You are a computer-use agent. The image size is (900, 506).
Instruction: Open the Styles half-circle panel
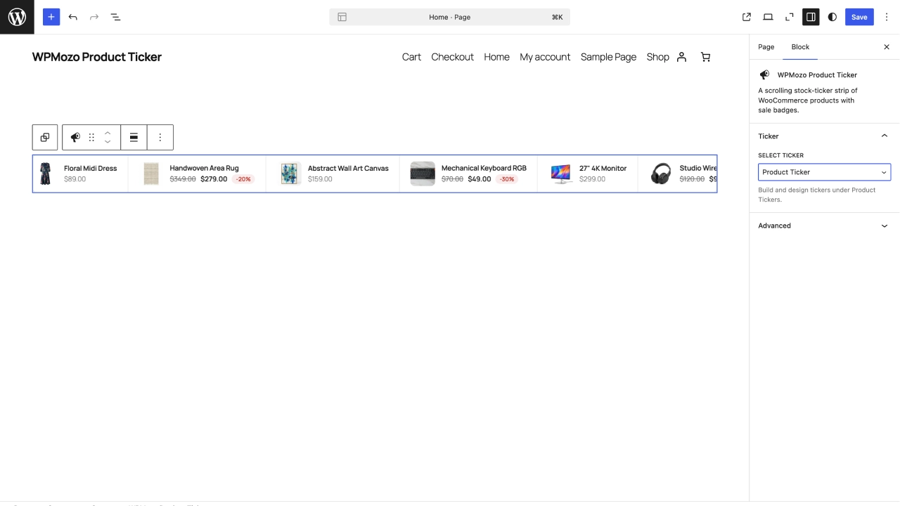[x=832, y=17]
